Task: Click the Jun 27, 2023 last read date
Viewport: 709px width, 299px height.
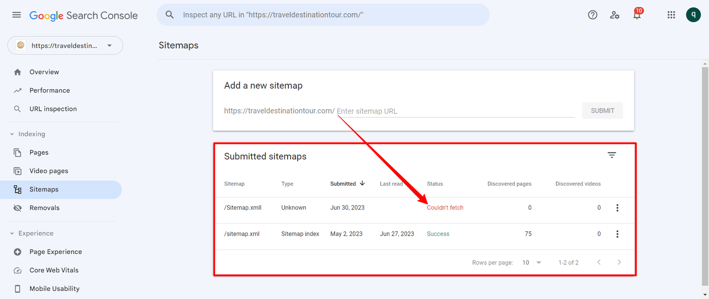Action: click(397, 233)
